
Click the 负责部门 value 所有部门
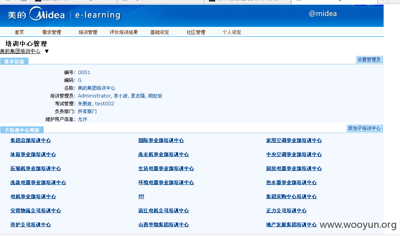click(x=87, y=112)
